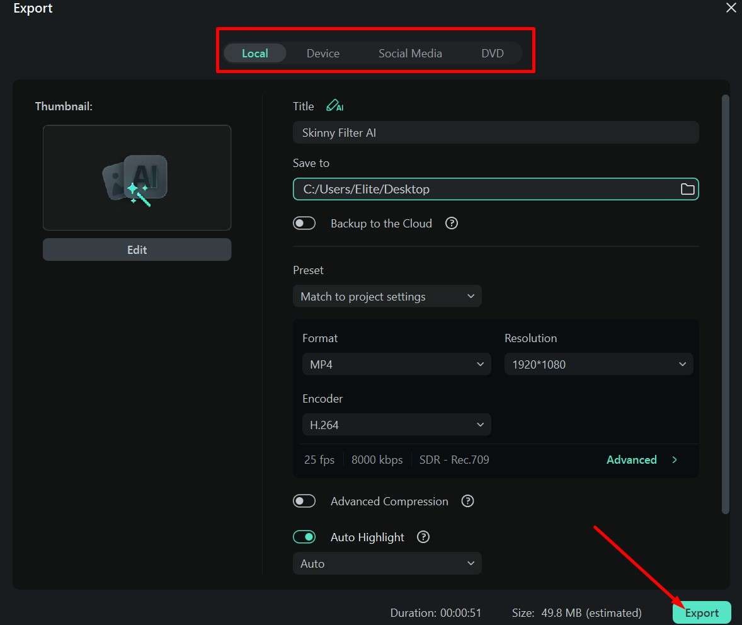The height and width of the screenshot is (625, 742).
Task: Click the Title text field
Action: (x=496, y=133)
